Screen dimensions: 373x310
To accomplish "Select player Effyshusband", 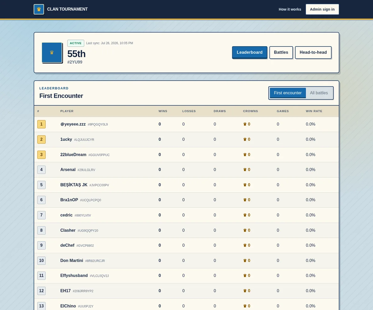I will 74,276.
